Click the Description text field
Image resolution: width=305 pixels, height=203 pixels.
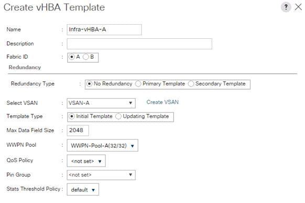[x=139, y=44]
